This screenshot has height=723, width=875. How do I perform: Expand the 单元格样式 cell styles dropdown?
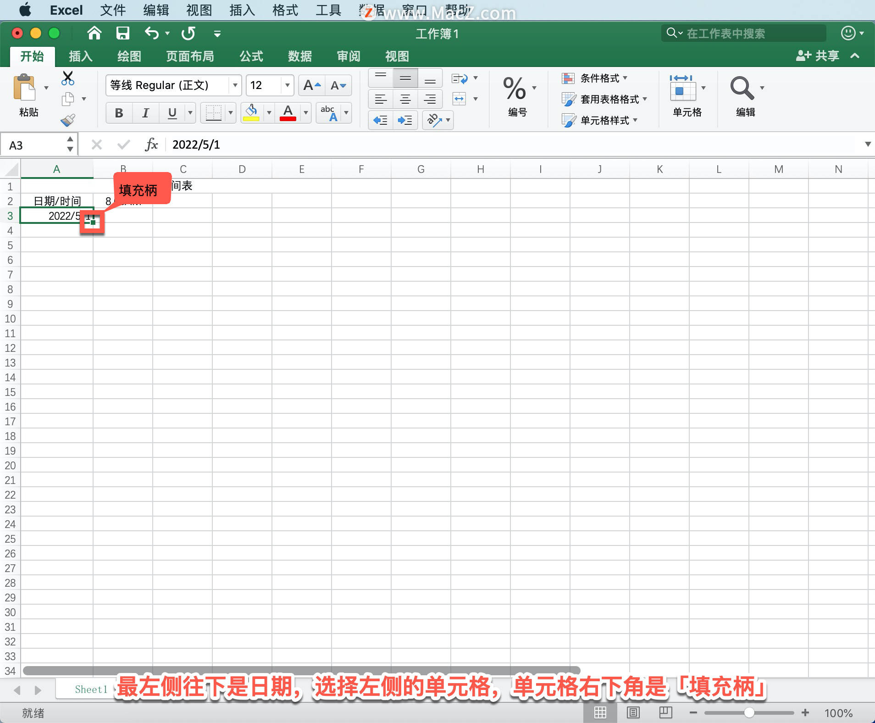point(636,120)
